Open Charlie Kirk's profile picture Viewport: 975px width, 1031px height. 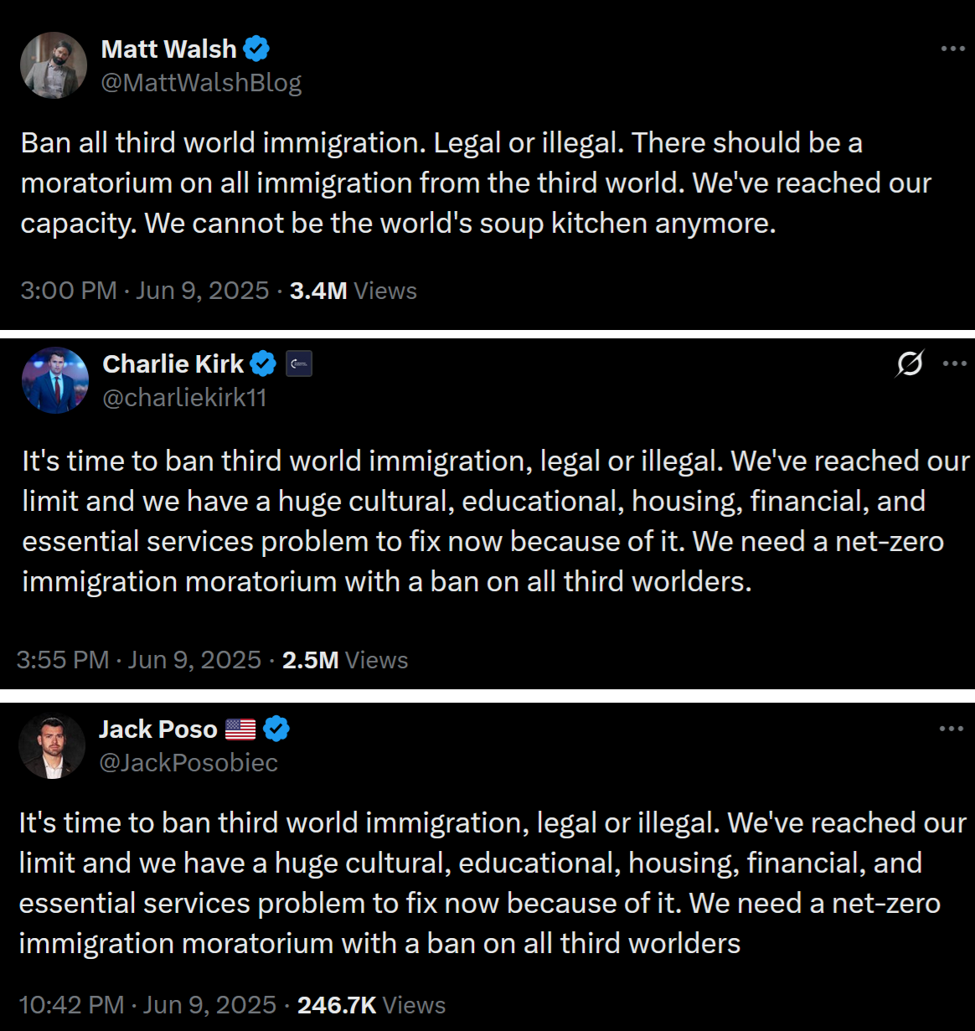[54, 380]
